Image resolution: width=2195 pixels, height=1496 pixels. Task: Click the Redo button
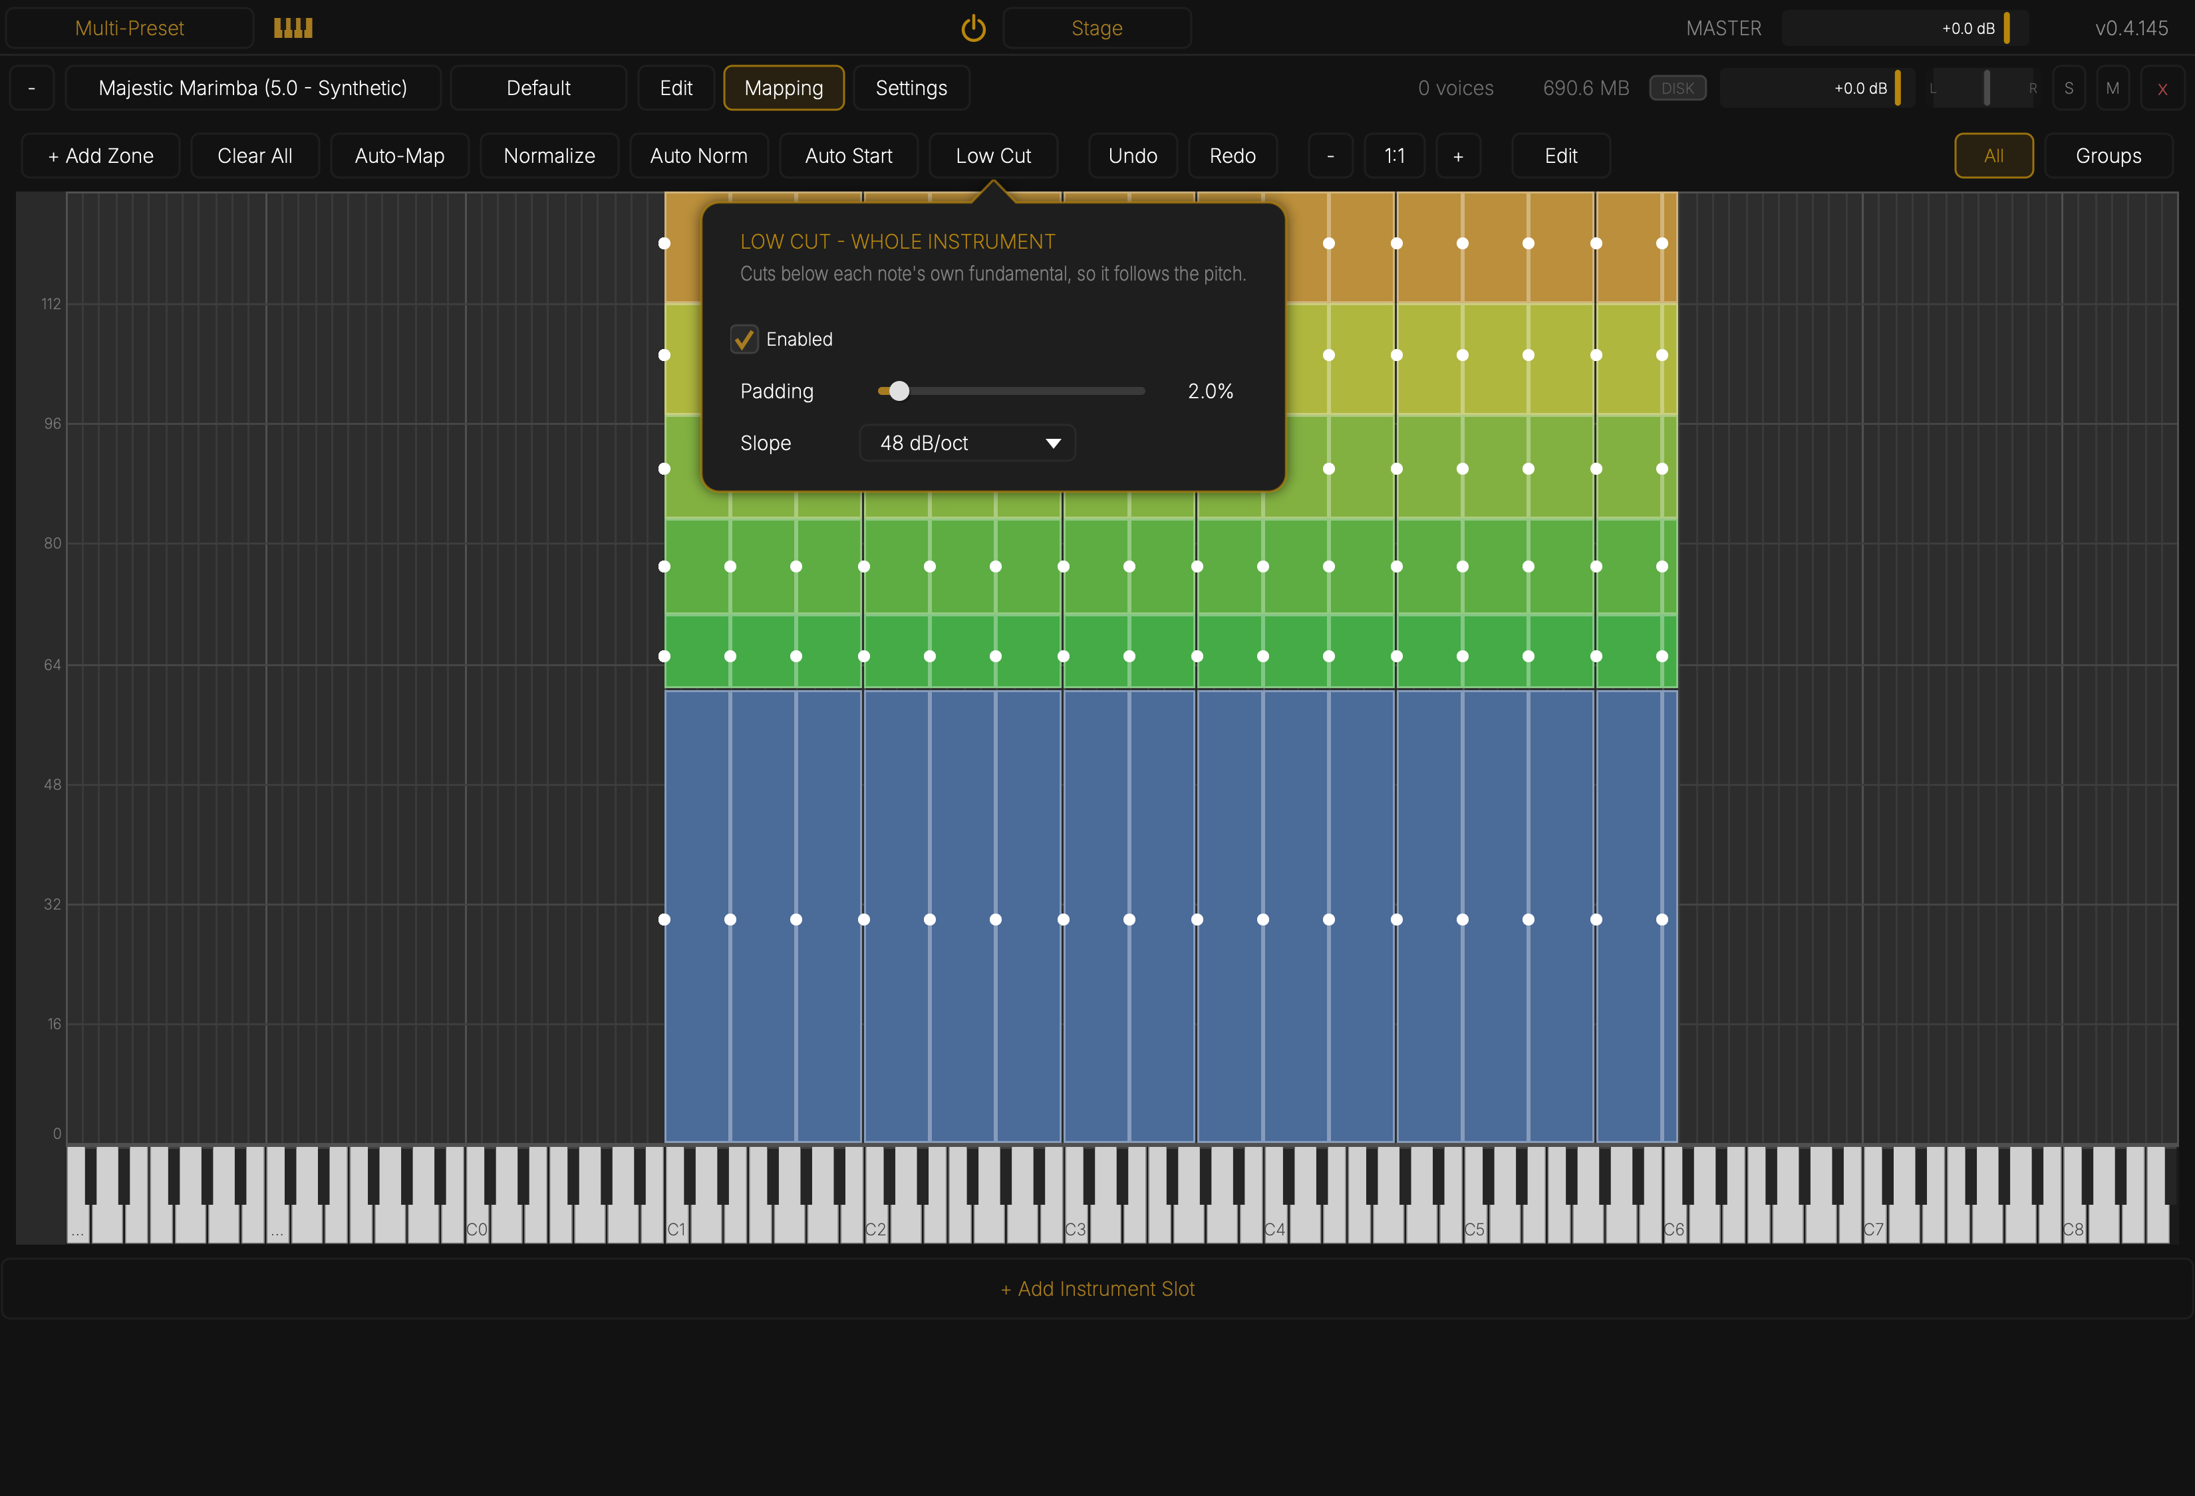tap(1233, 156)
